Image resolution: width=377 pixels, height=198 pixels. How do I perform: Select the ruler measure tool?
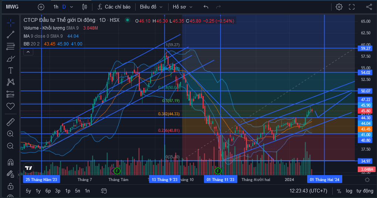click(x=10, y=122)
